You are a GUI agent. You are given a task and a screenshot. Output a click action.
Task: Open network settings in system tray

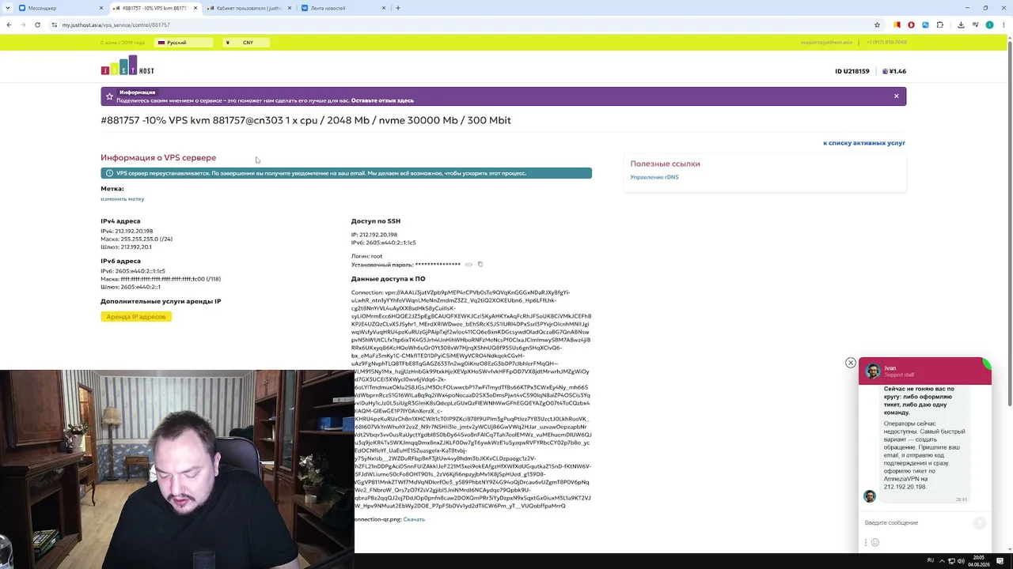click(x=950, y=560)
